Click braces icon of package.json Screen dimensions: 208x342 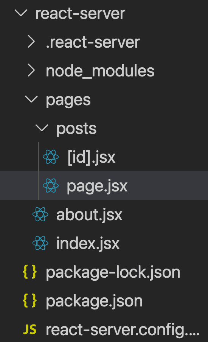coord(29,300)
